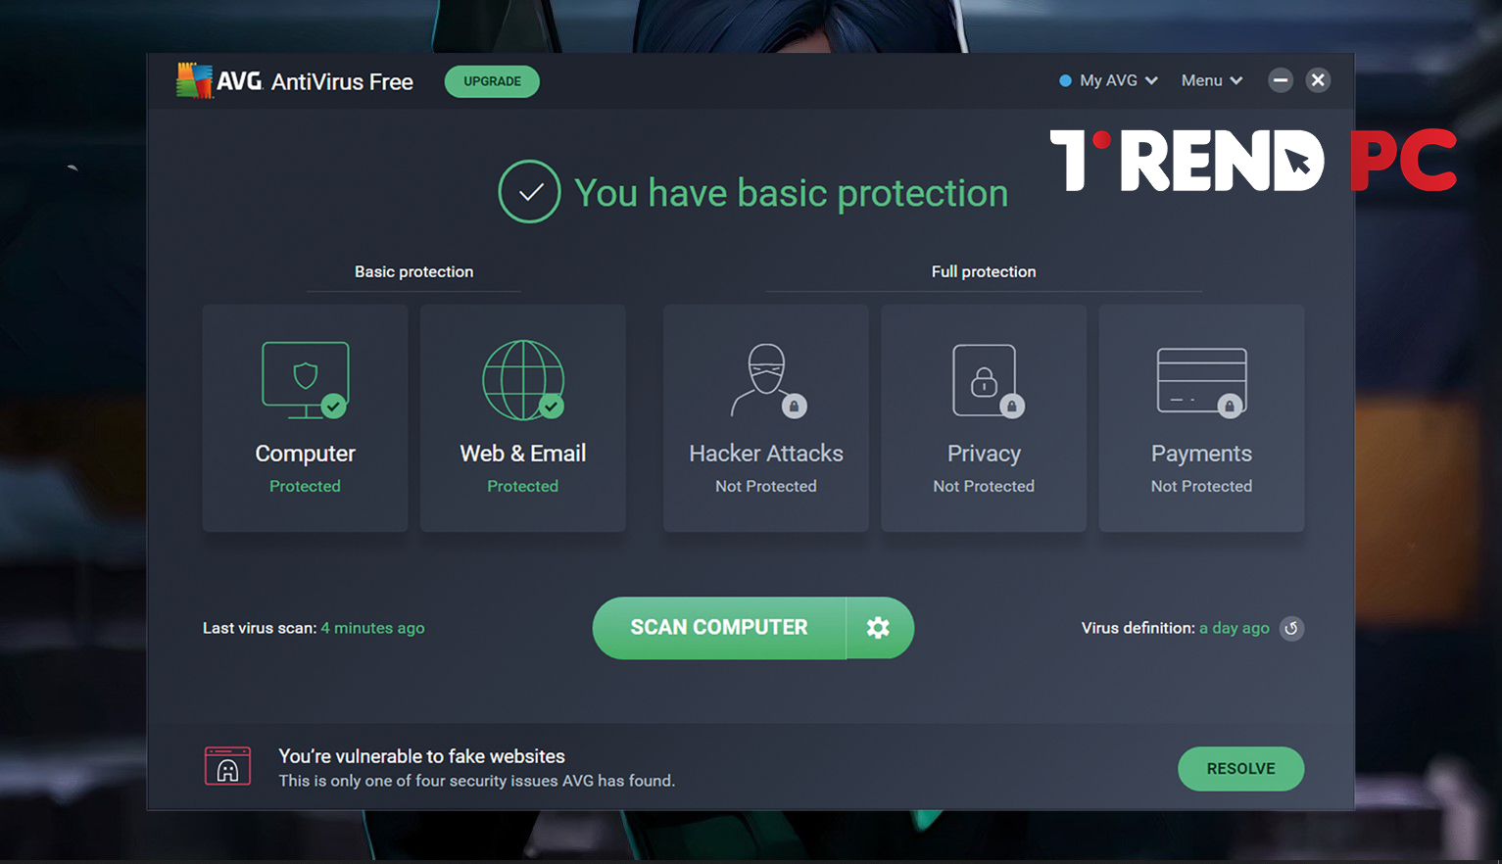This screenshot has width=1502, height=864.
Task: Click the 'Basic protection' section label
Action: tap(413, 271)
